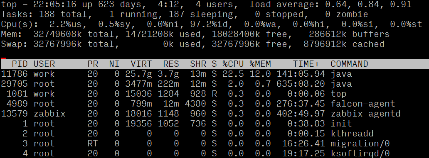This screenshot has width=429, height=158.
Task: Click the '32767996k total' swap value
Action: (74, 44)
